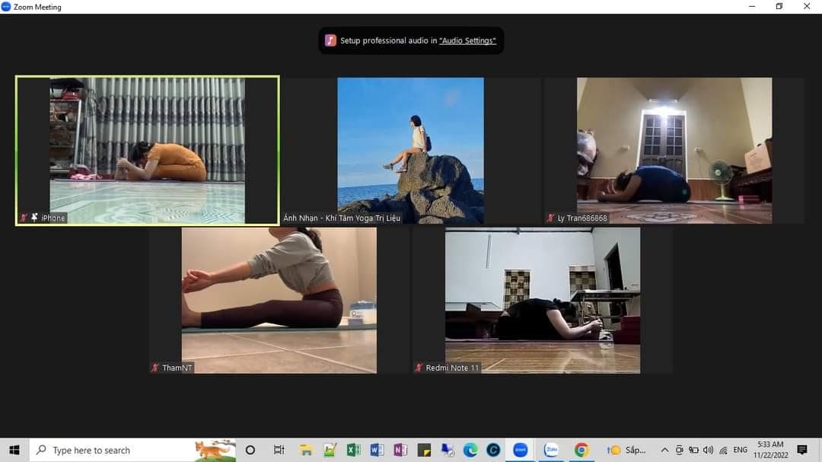Screen dimensions: 822x462
Task: Open the Wi-Fi network tray icon
Action: 724,450
